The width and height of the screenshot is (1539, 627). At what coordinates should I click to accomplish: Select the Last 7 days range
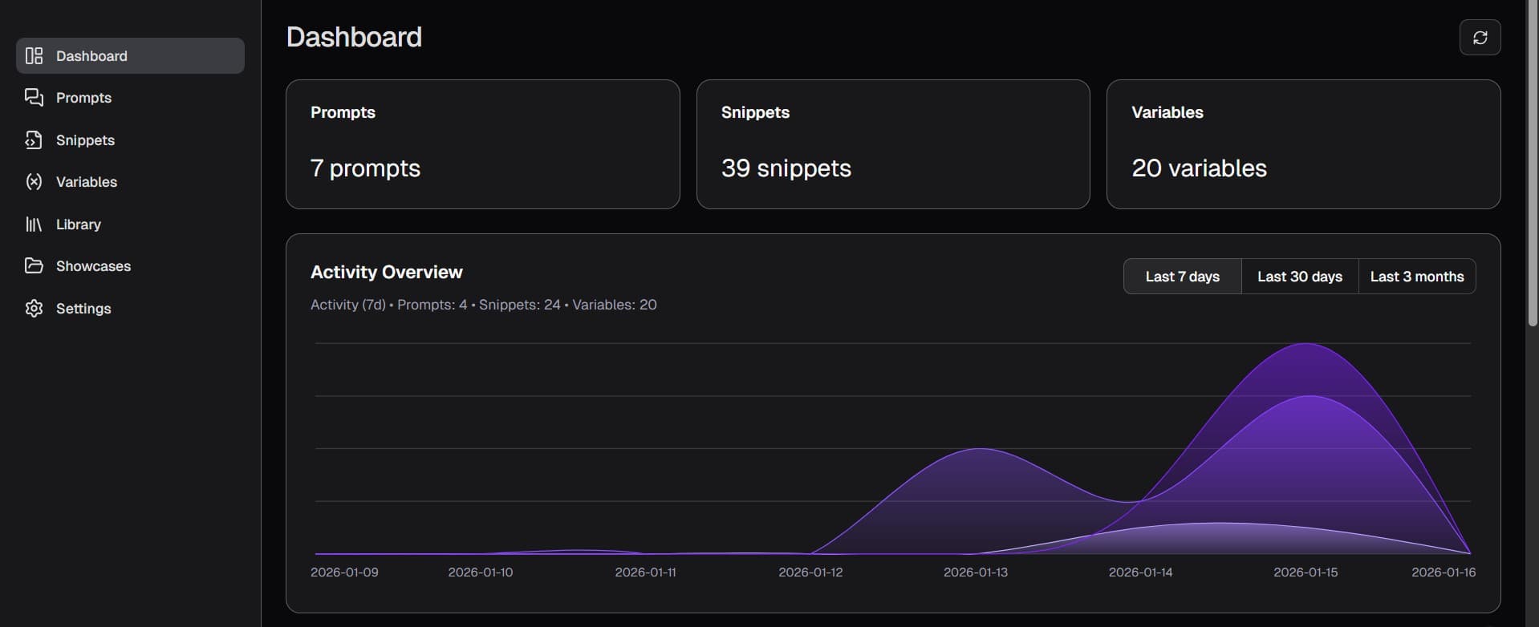[x=1182, y=277]
